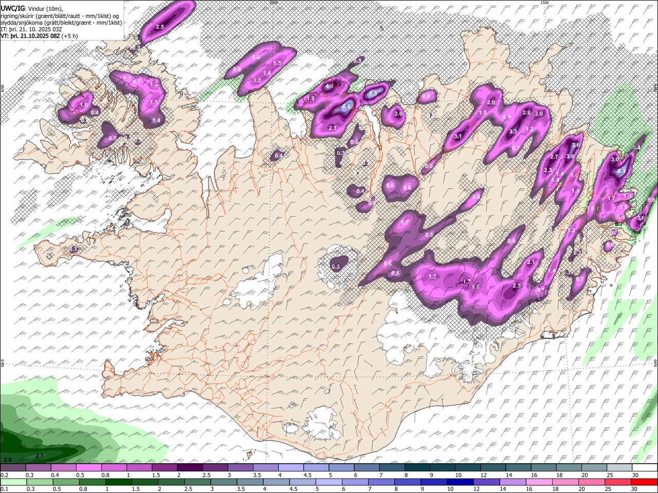The height and width of the screenshot is (493, 658).
Task: Click the '(+5 h)' forecast offset text
Action: click(70, 36)
